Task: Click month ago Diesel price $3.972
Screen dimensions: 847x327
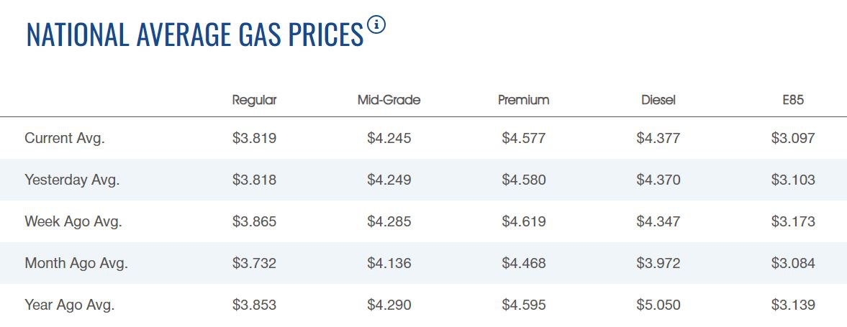Action: pos(658,263)
